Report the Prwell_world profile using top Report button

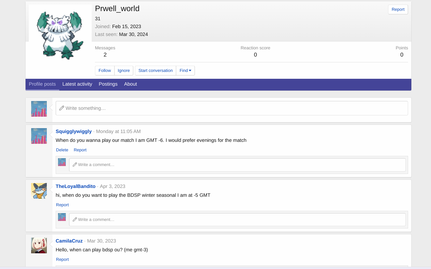[x=398, y=9]
